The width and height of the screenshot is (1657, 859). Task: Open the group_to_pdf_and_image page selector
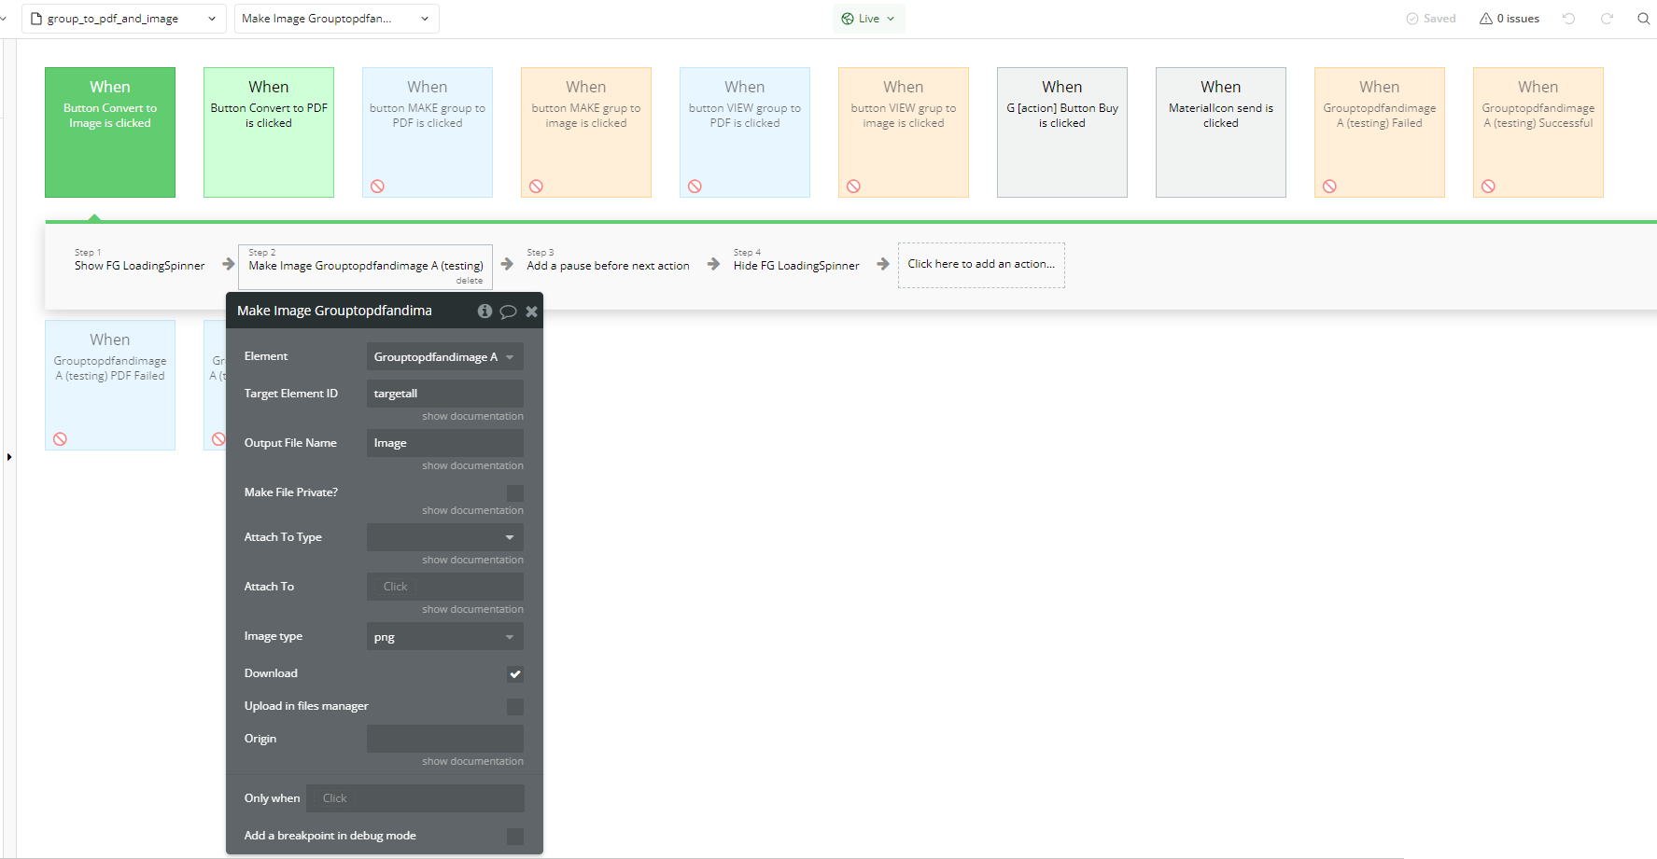(123, 18)
